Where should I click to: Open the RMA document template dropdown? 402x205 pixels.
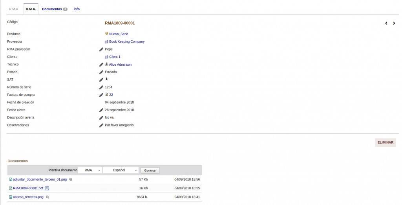(90, 170)
